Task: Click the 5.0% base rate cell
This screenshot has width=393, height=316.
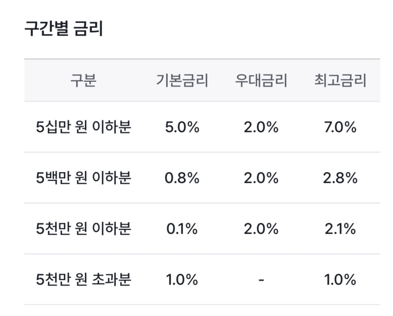Action: tap(182, 127)
